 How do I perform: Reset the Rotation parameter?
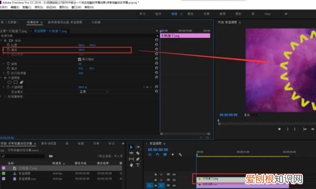click(x=156, y=64)
